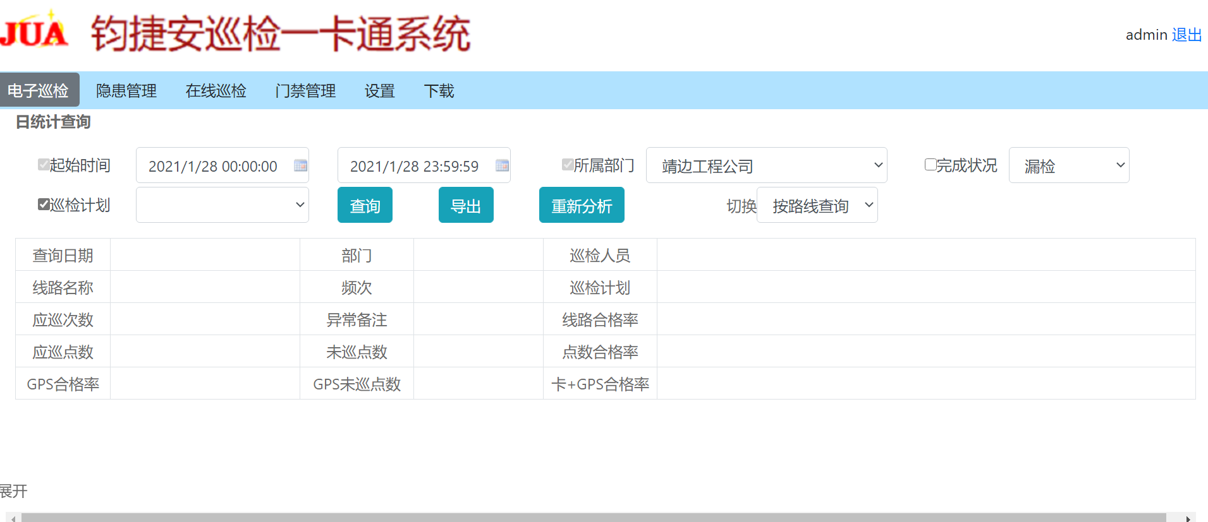Uncheck the 巡检计划 checkbox

[x=44, y=205]
